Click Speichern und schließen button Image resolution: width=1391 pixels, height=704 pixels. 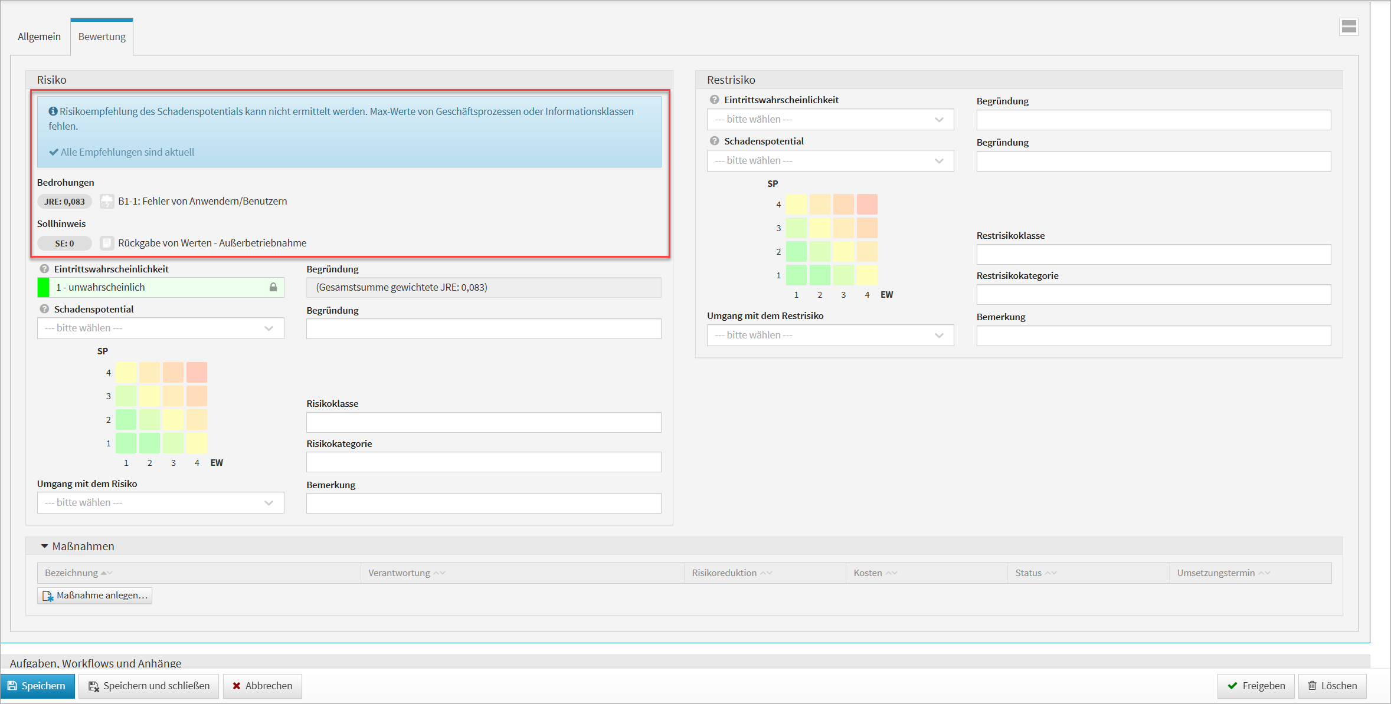coord(149,686)
